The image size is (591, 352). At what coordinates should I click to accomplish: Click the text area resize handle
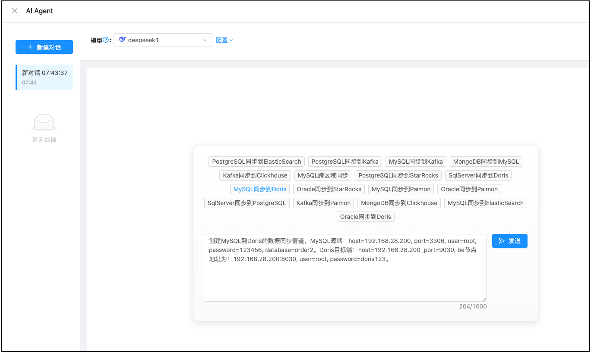point(484,299)
